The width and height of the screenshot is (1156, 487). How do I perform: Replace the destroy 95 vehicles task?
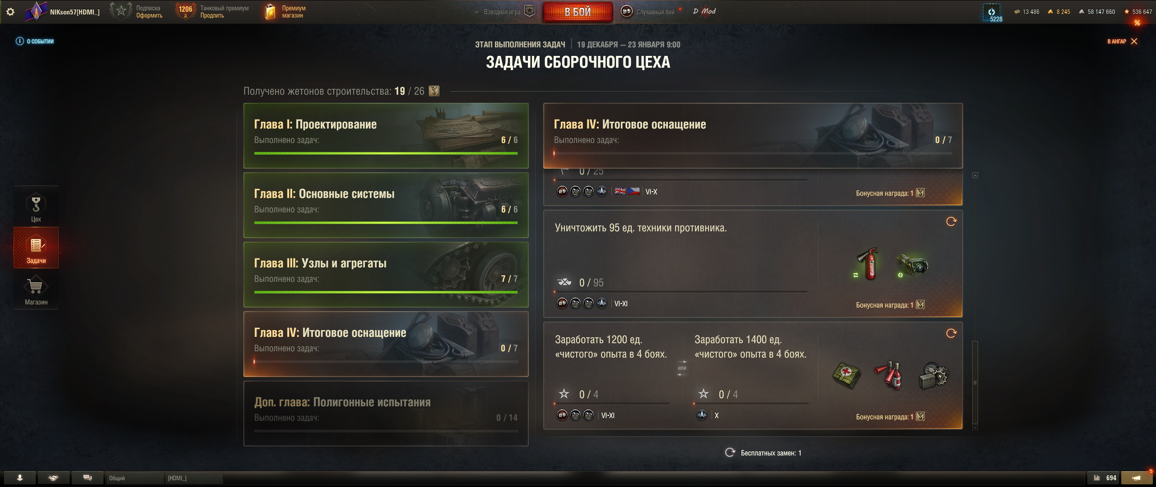click(x=951, y=221)
